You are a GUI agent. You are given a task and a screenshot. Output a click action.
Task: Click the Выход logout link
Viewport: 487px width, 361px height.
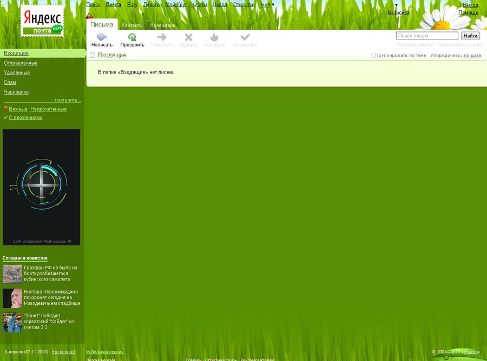click(471, 5)
